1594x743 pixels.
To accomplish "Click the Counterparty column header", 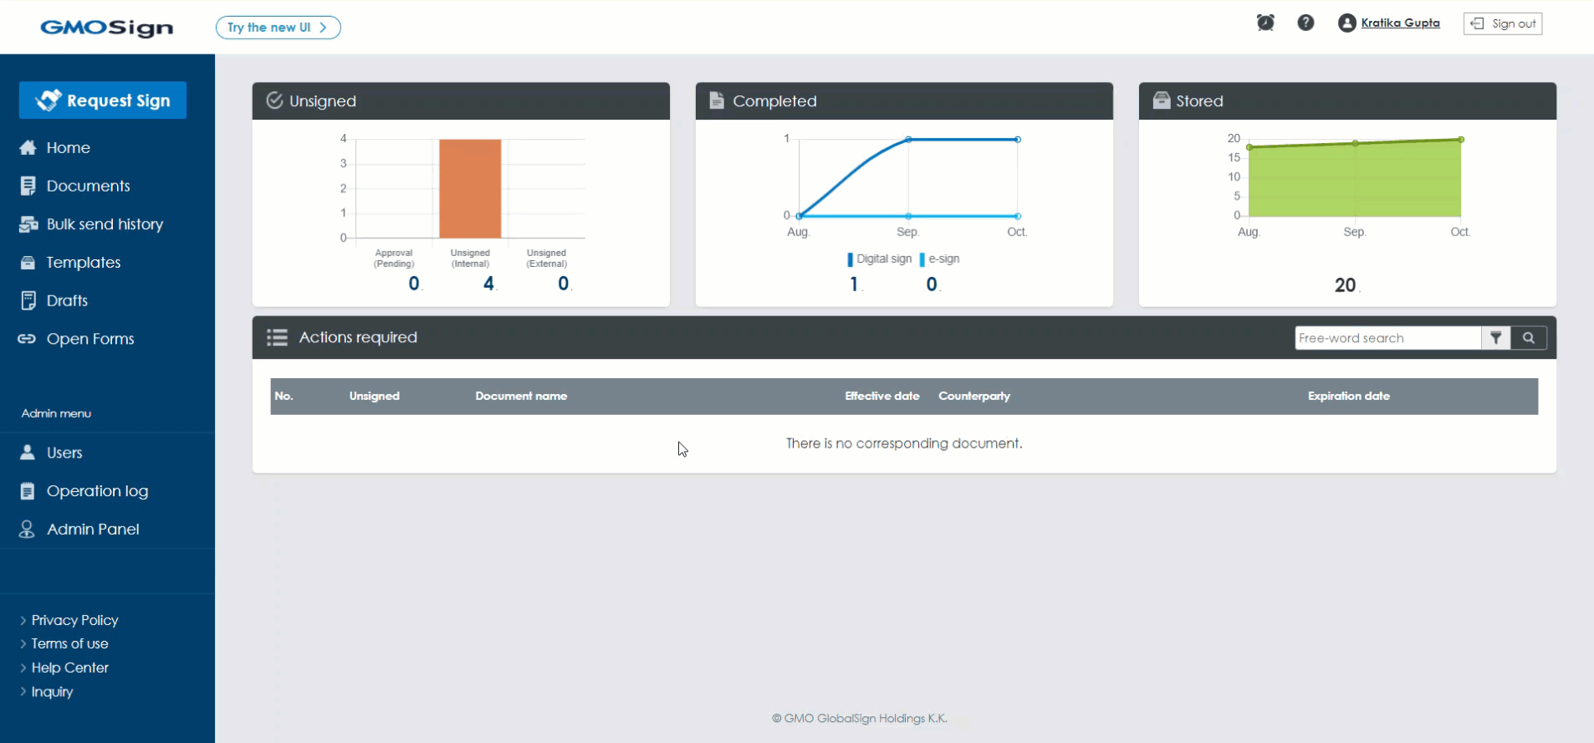I will click(x=974, y=396).
